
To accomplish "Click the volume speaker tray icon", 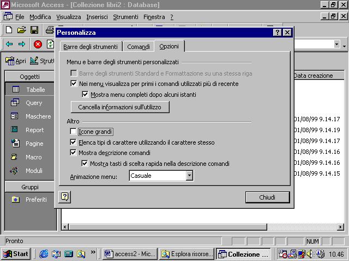I will point(309,254).
